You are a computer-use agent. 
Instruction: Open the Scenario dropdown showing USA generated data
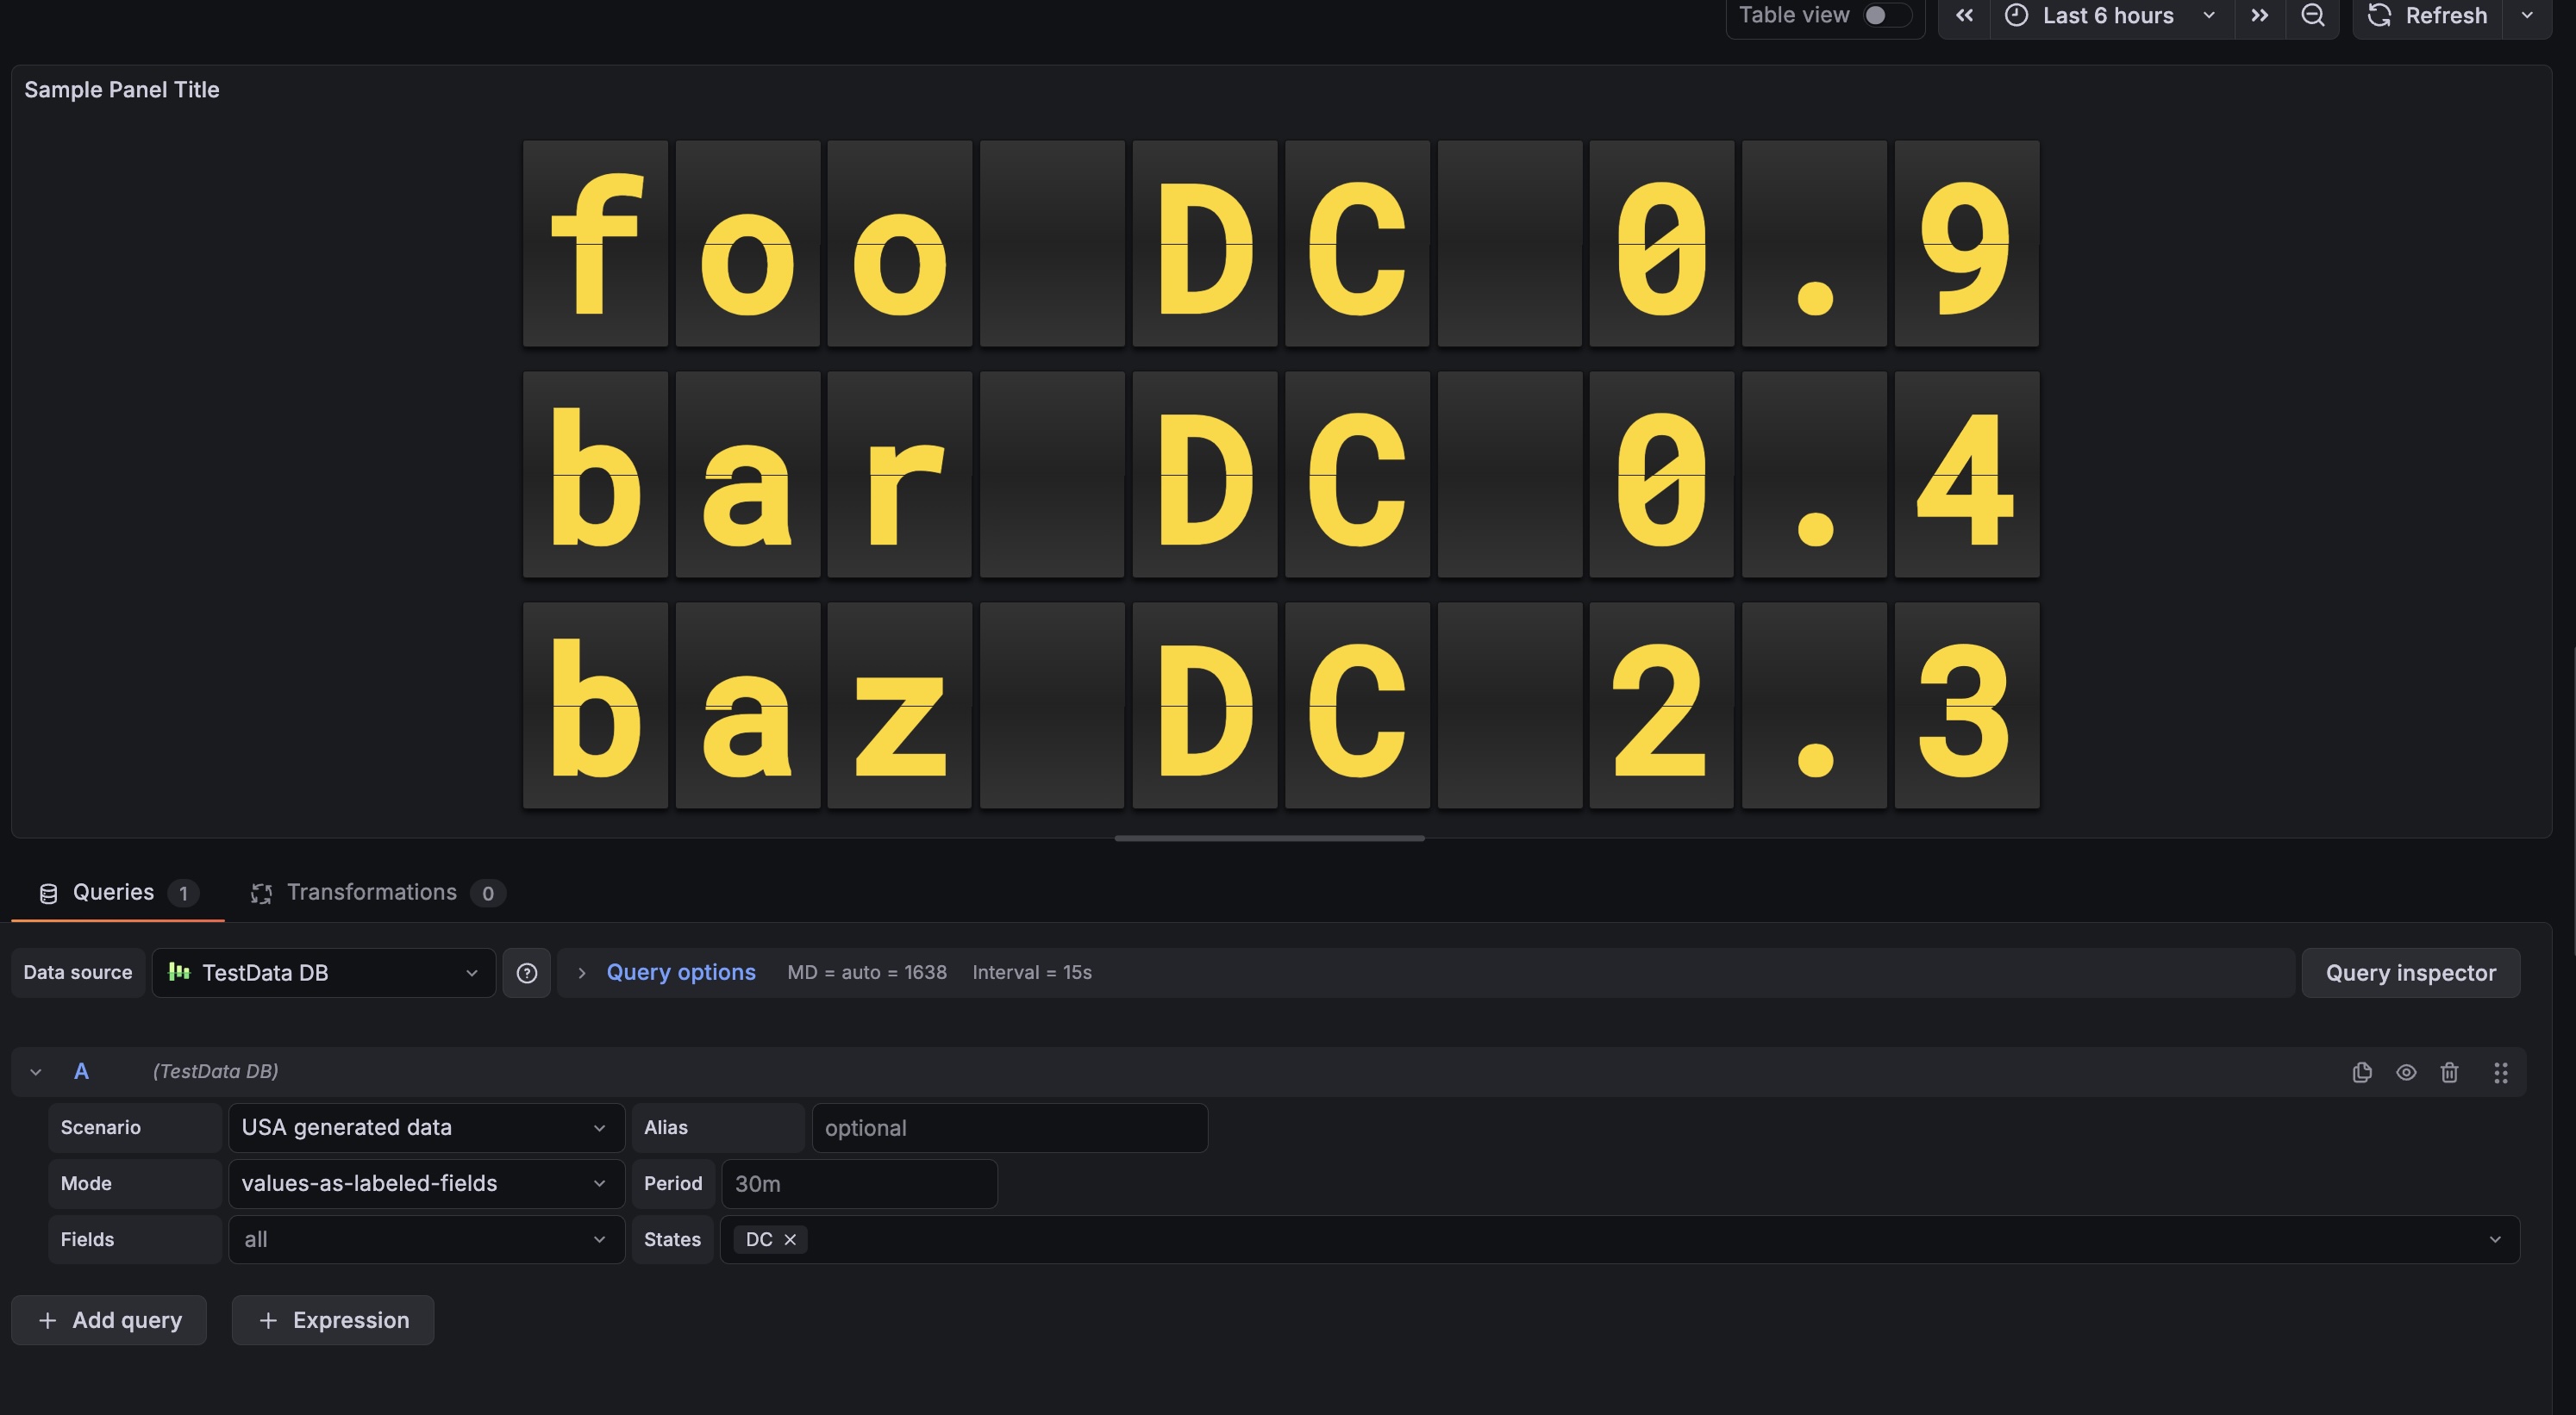[x=425, y=1127]
